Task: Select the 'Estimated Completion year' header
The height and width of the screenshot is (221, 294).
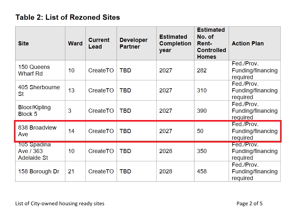Action: [175, 44]
